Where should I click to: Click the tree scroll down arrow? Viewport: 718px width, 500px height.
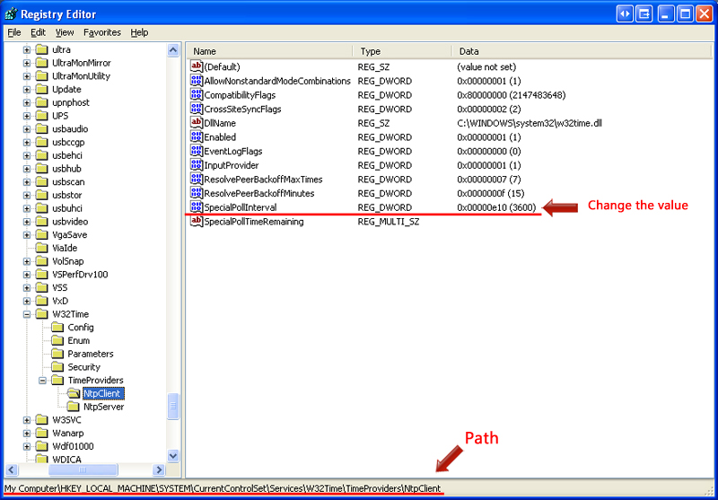[x=173, y=456]
